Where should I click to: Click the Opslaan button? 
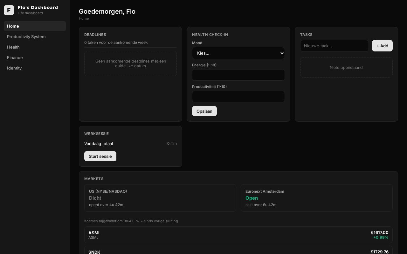coord(204,111)
